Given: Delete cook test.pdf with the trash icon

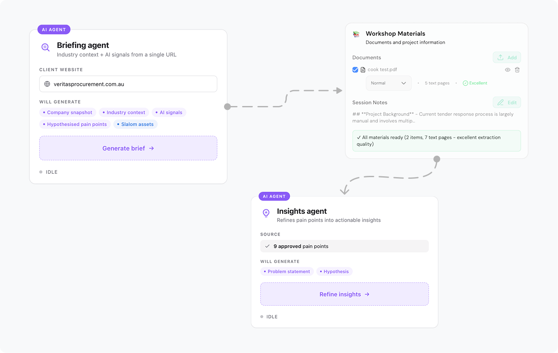Looking at the screenshot, I should (517, 70).
